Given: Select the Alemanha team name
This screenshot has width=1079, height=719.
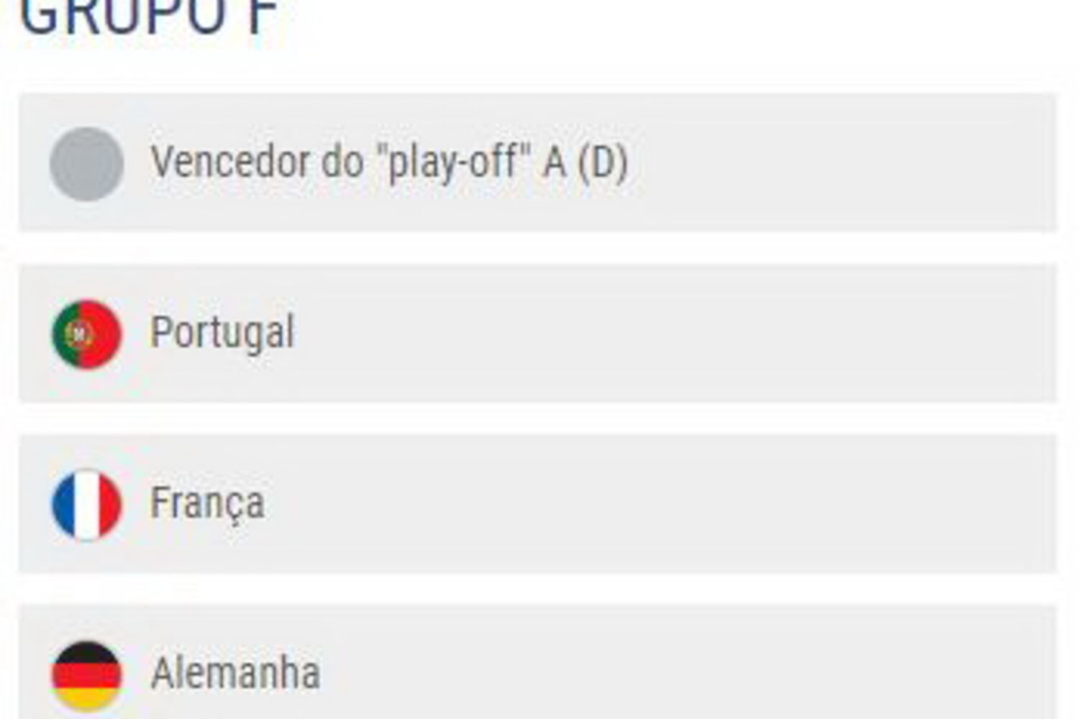Looking at the screenshot, I should click(x=235, y=674).
